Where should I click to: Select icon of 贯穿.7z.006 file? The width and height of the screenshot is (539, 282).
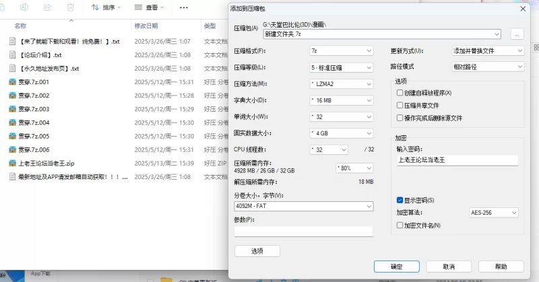12,150
